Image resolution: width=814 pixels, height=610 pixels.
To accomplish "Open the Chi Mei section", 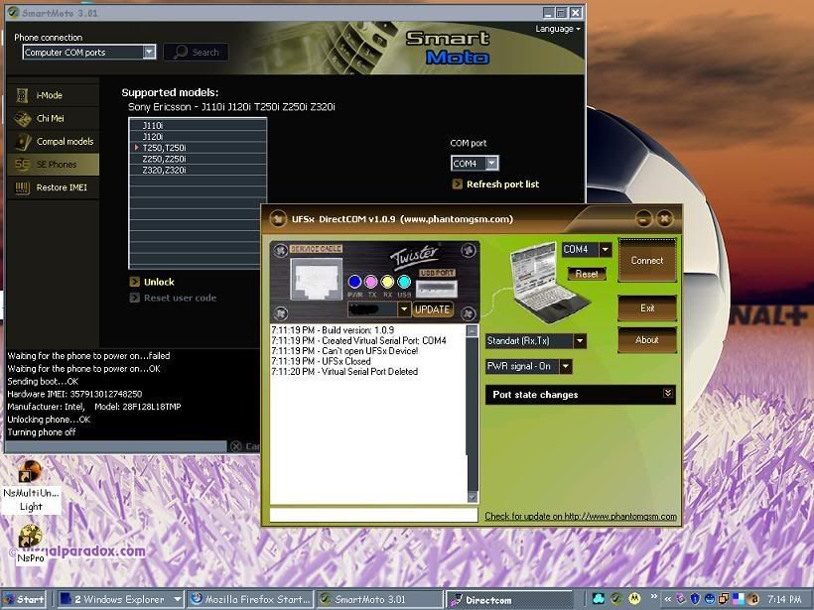I will 53,119.
